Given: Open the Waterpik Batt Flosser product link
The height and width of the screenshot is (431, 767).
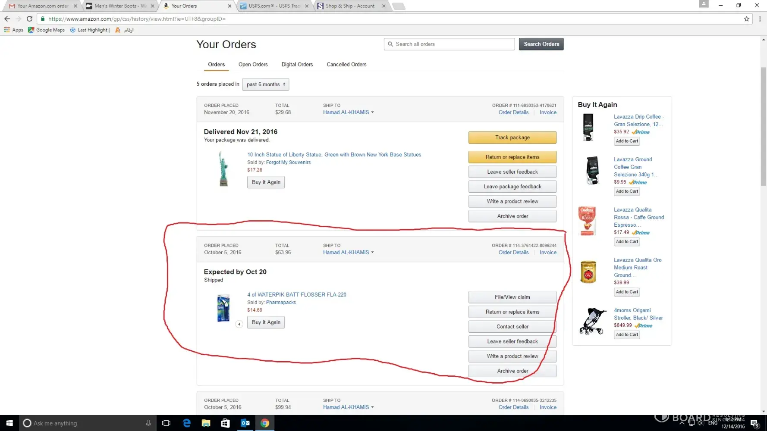Looking at the screenshot, I should [x=297, y=295].
